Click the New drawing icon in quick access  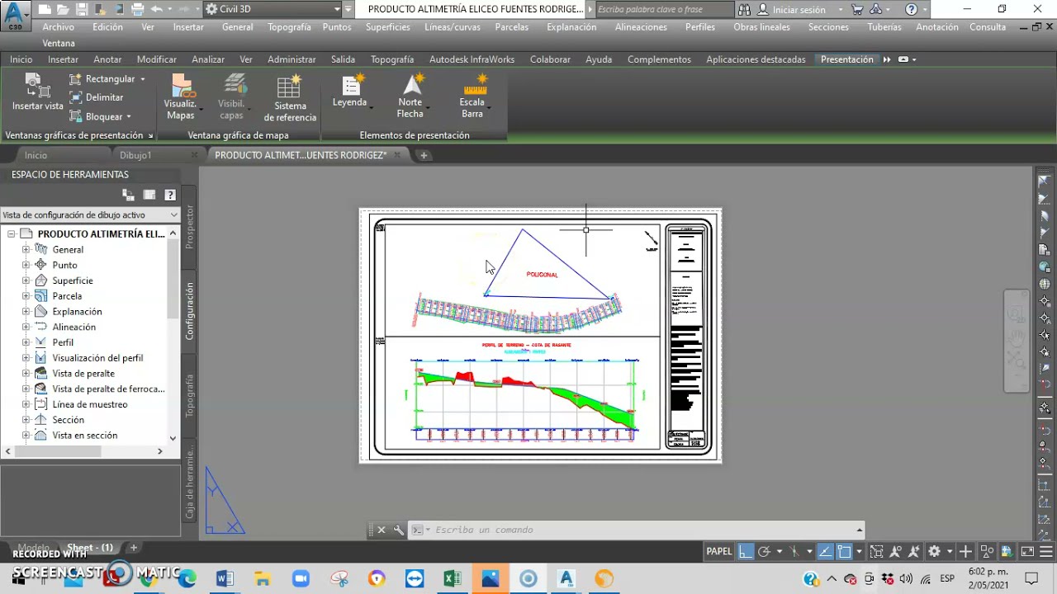click(44, 9)
